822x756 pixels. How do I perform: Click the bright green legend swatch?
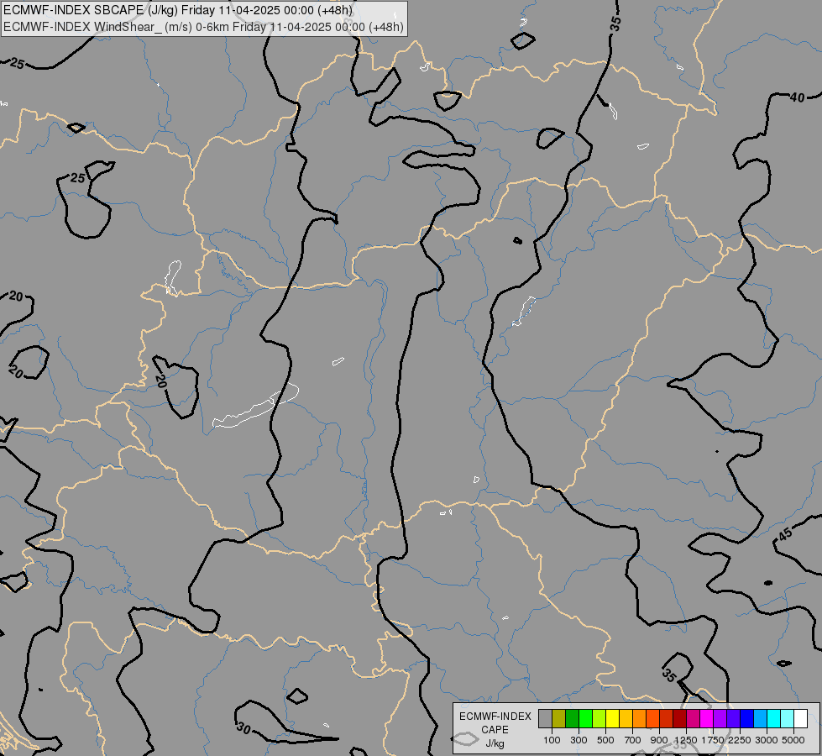point(585,719)
